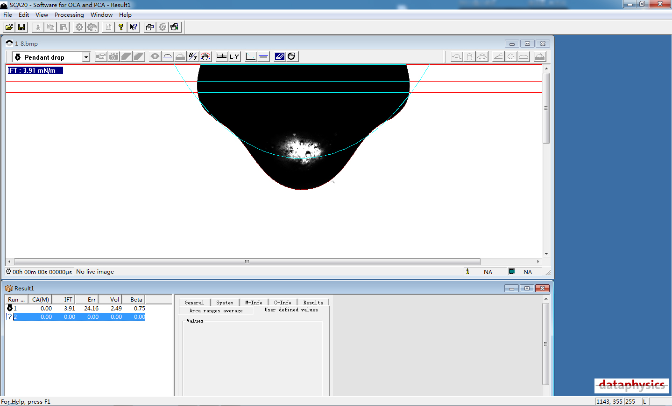Image resolution: width=672 pixels, height=406 pixels.
Task: Select the tangent line fitting icon
Action: click(x=497, y=56)
